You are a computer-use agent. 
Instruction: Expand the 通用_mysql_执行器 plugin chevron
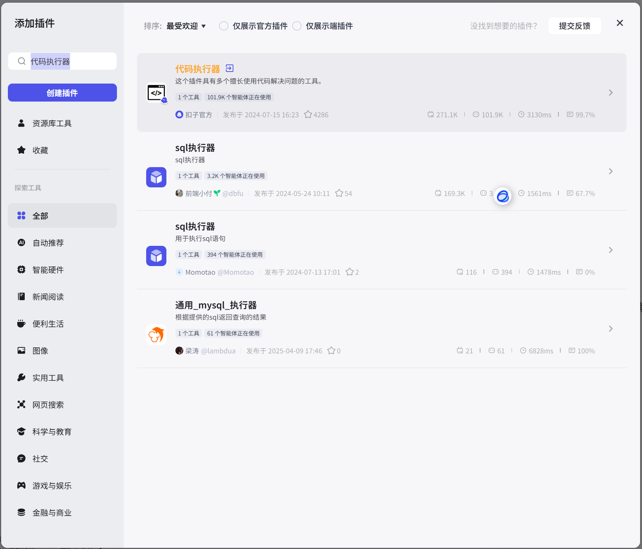coord(611,329)
